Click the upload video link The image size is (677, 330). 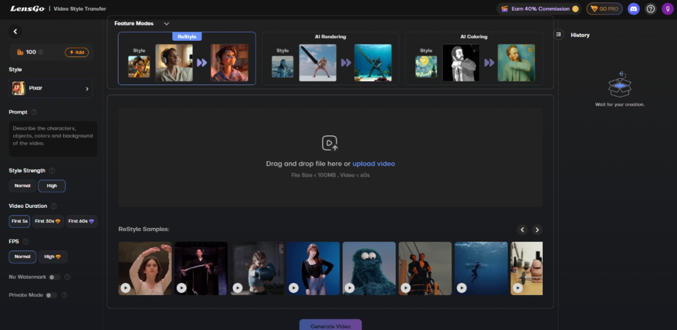pos(374,163)
